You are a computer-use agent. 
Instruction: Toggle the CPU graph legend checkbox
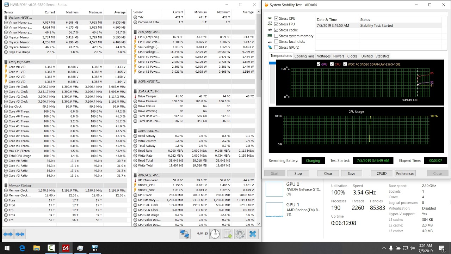tap(332, 64)
